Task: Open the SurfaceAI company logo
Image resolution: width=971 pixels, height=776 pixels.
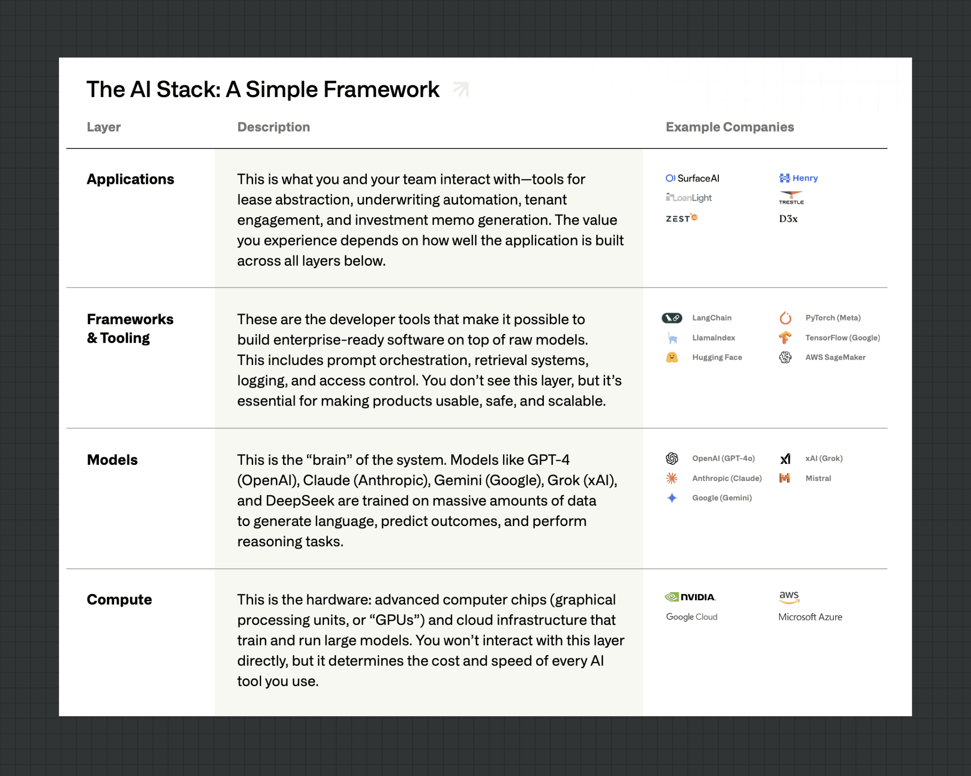Action: [692, 178]
